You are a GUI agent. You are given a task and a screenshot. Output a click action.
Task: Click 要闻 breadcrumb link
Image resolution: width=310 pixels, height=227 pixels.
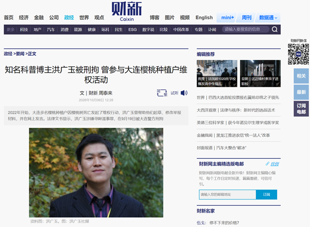[x=20, y=54]
